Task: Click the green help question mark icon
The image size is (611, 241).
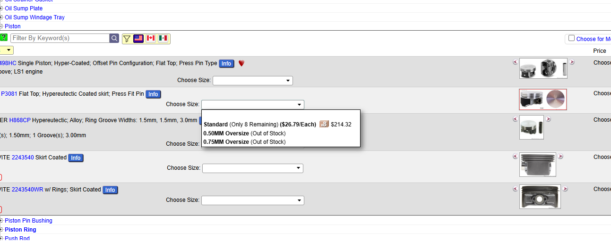Action: (3, 38)
